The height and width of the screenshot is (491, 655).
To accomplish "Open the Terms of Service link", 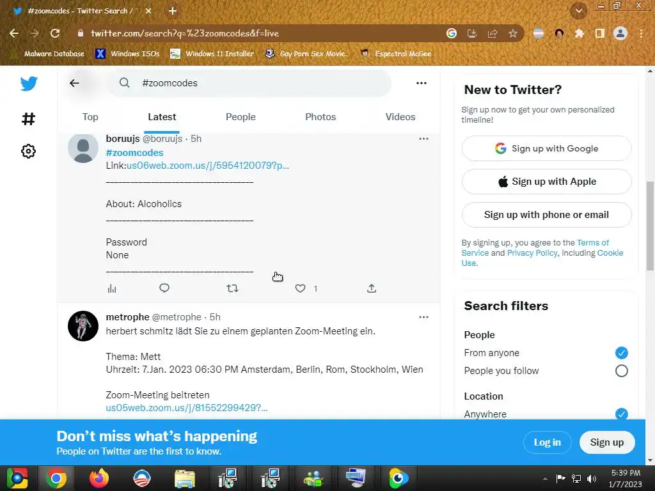I will [593, 242].
